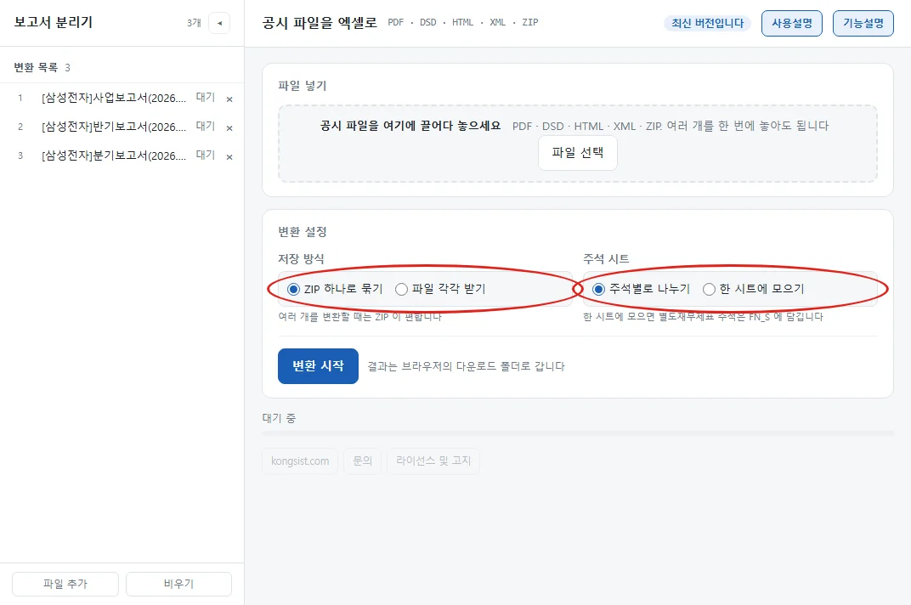Remove the 반기보고서 file from the list
The image size is (911, 605).
(229, 127)
